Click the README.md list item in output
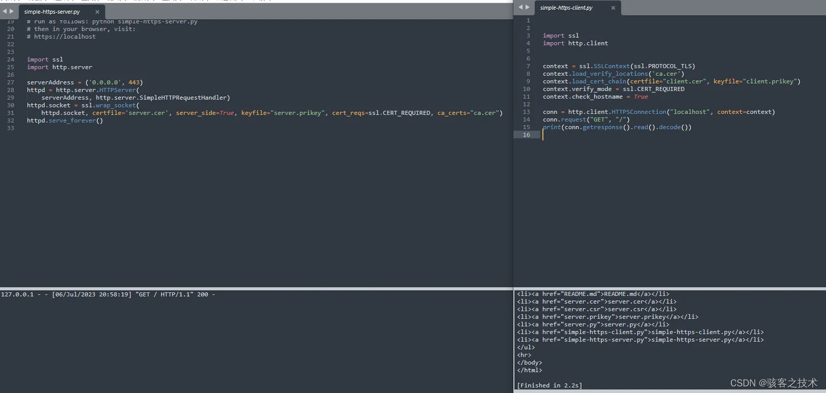This screenshot has height=393, width=826. [x=593, y=294]
